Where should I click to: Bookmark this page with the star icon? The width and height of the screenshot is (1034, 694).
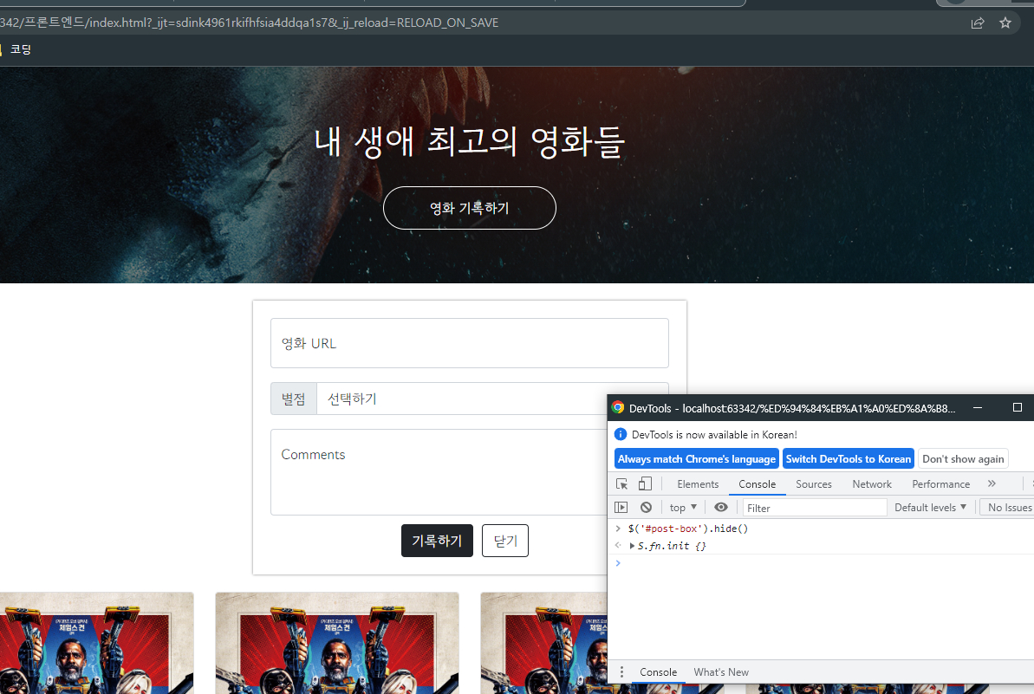click(1005, 23)
